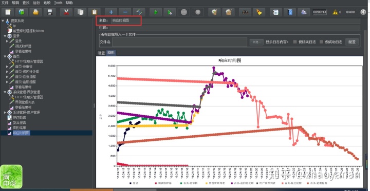This screenshot has height=191, width=370.
Task: Switch to the 设置 tab
Action: [101, 53]
